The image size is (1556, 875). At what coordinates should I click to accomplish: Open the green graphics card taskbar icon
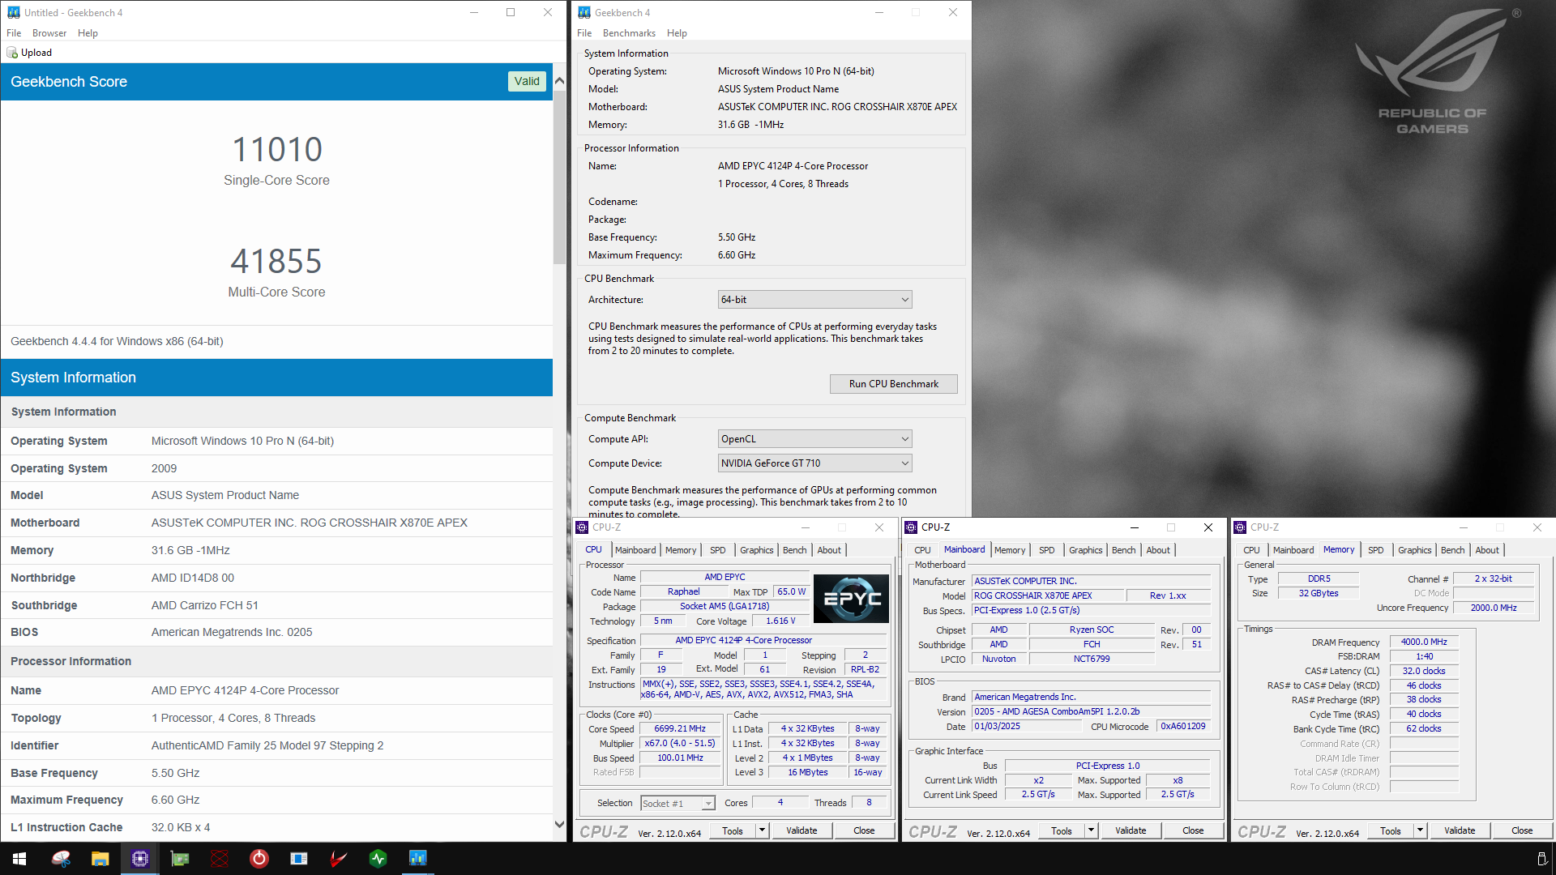(x=180, y=859)
